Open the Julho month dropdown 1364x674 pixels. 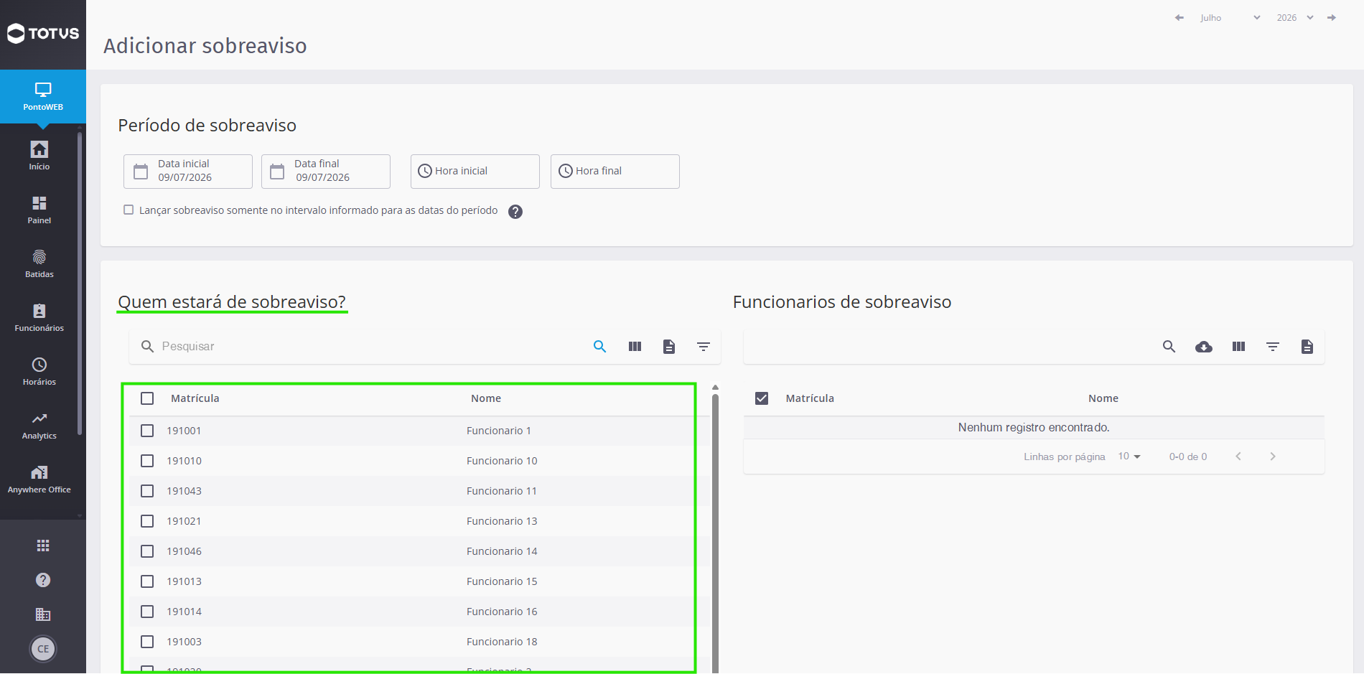click(x=1230, y=18)
